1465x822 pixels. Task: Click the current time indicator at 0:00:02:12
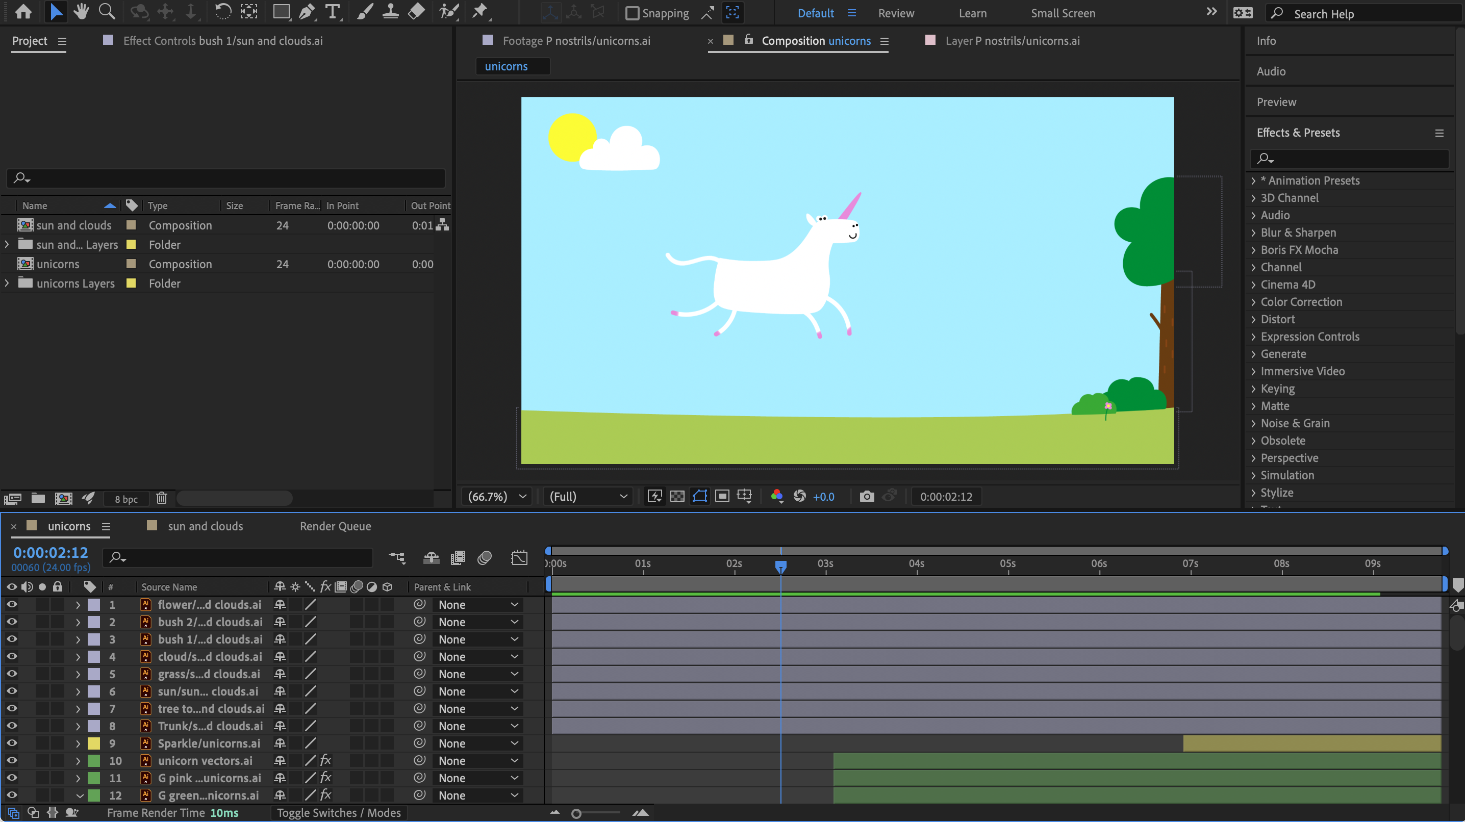[781, 566]
